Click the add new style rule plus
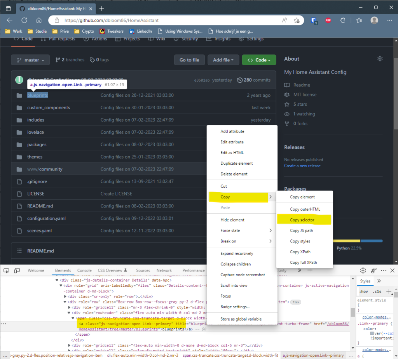 pyautogui.click(x=389, y=291)
